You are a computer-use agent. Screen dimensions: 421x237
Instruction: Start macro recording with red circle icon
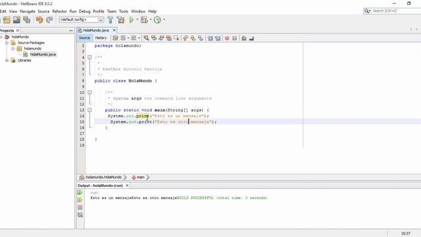coord(227,38)
